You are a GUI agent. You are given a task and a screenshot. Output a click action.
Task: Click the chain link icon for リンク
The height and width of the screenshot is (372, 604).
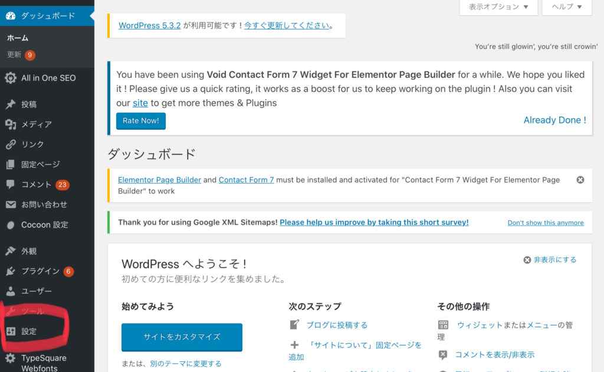[x=11, y=144]
